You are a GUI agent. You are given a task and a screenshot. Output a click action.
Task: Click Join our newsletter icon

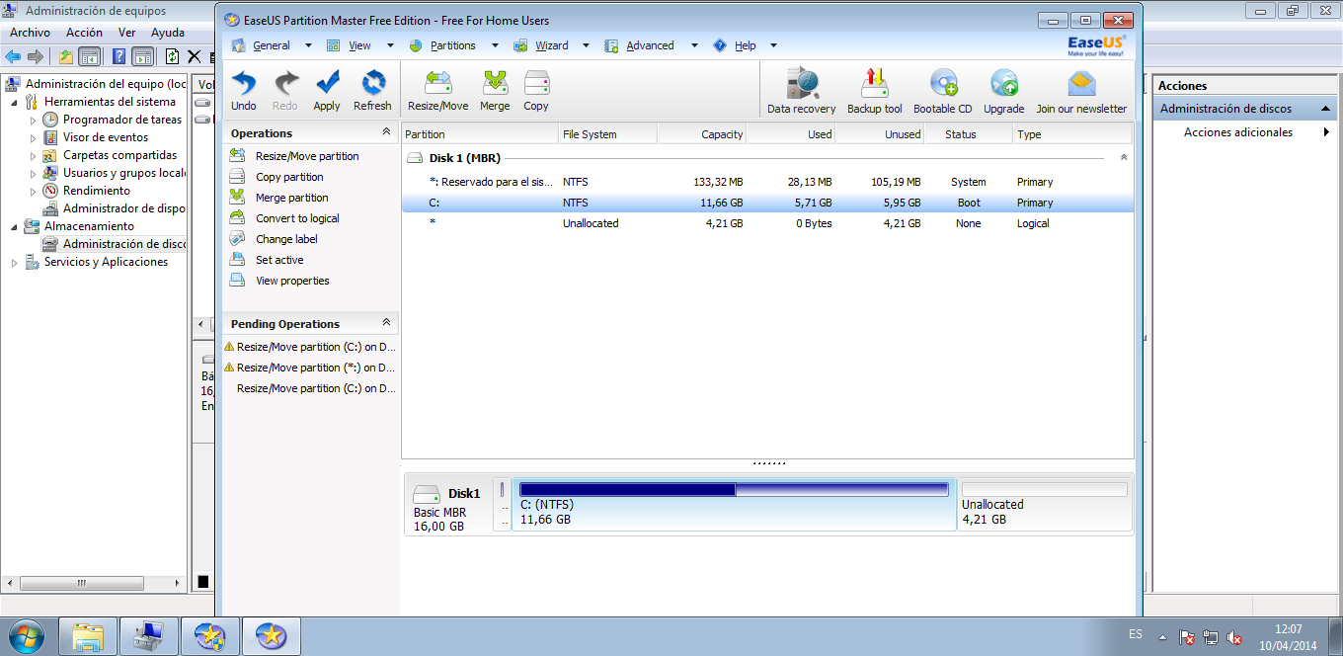(x=1081, y=91)
